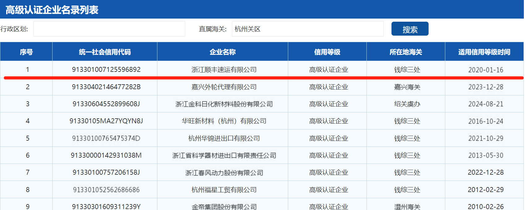This screenshot has width=526, height=210.
Task: Click the 行政区划 input field
Action: tap(109, 29)
